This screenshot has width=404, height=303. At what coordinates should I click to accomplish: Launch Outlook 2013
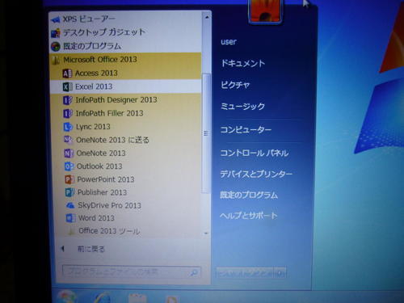point(125,166)
